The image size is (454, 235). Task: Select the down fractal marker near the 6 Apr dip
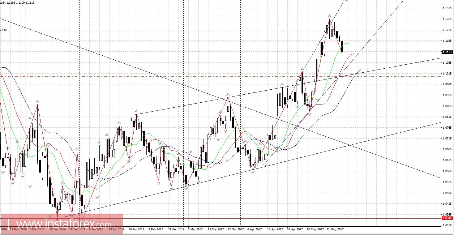[253, 173]
